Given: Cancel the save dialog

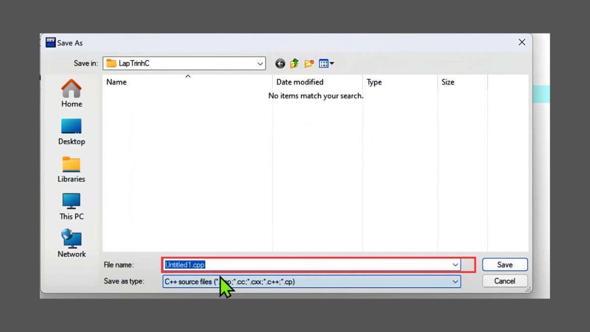Looking at the screenshot, I should click(x=504, y=281).
